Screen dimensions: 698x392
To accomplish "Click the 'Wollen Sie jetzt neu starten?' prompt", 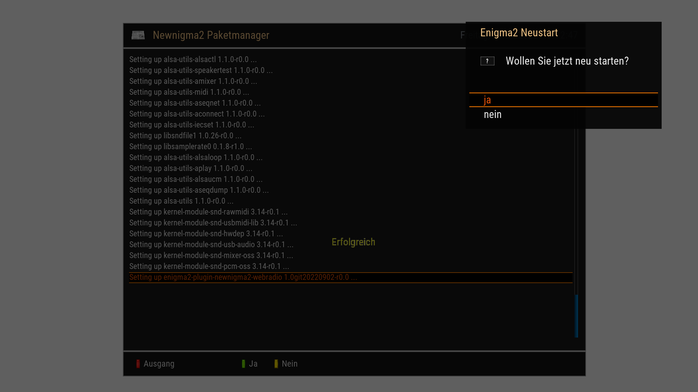I will coord(567,61).
